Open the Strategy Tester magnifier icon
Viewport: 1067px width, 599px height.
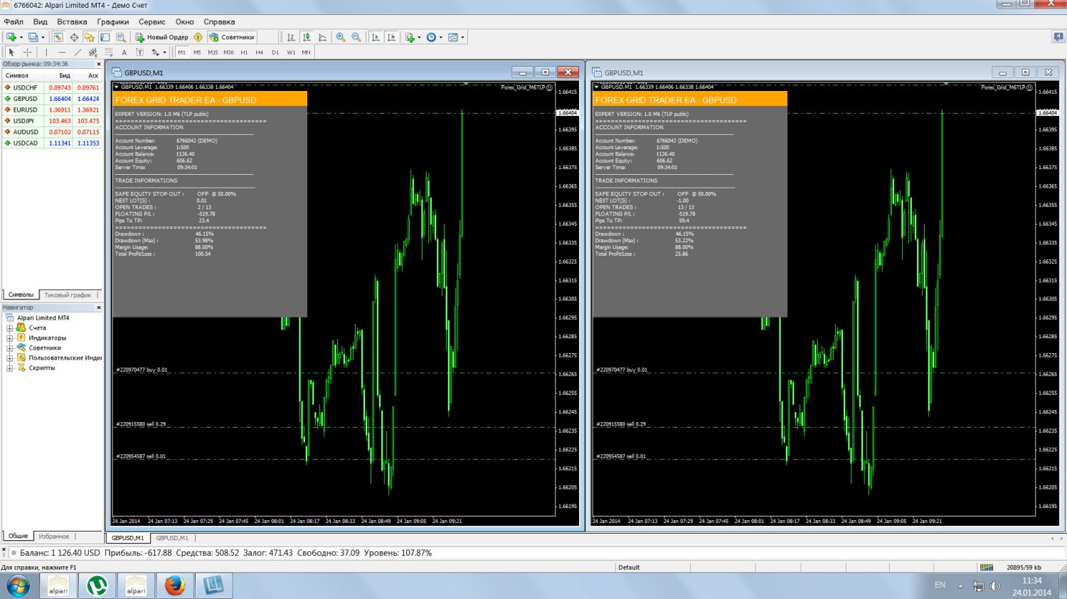click(x=121, y=37)
